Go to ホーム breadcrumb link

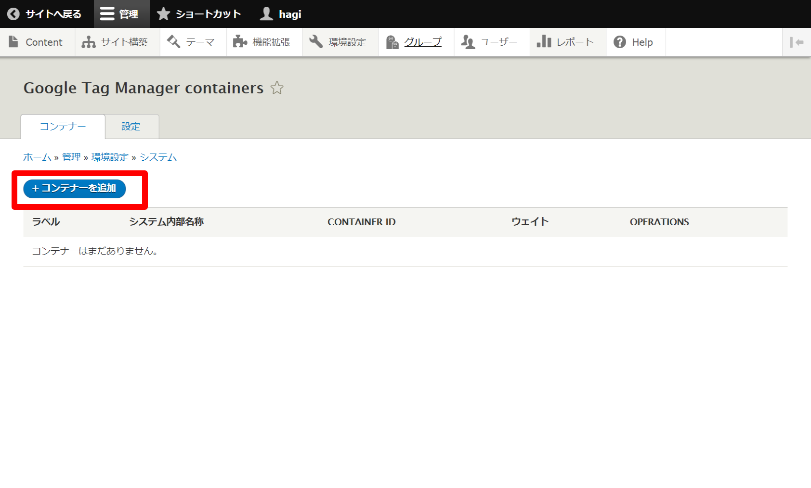coord(37,157)
